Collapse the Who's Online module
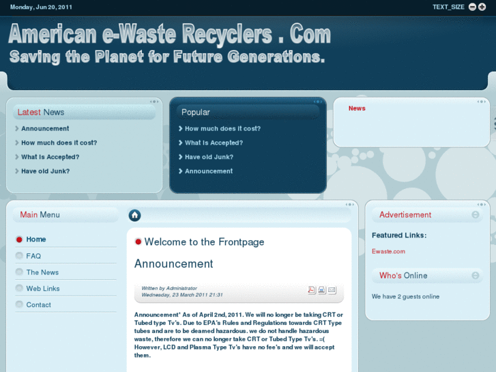The height and width of the screenshot is (372, 496). (x=475, y=276)
